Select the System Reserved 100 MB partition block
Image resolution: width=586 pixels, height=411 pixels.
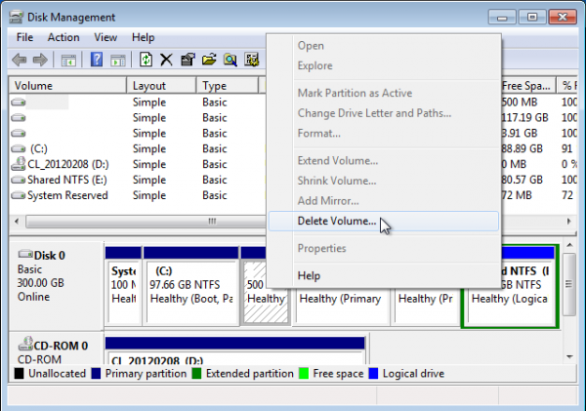[123, 286]
